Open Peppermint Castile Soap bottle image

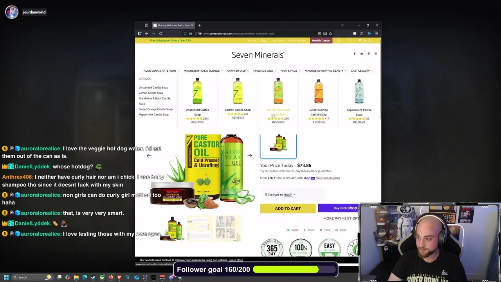(359, 91)
